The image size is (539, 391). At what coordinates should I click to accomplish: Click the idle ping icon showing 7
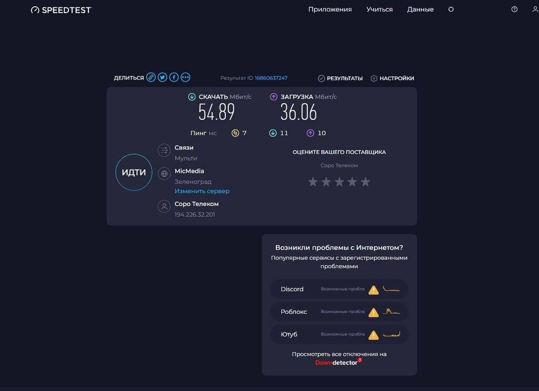click(x=235, y=133)
